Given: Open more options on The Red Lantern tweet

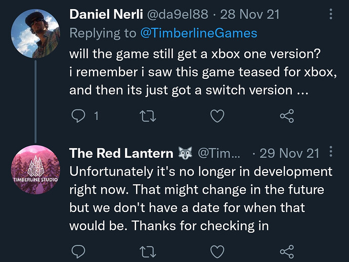Looking at the screenshot, I should tap(331, 152).
